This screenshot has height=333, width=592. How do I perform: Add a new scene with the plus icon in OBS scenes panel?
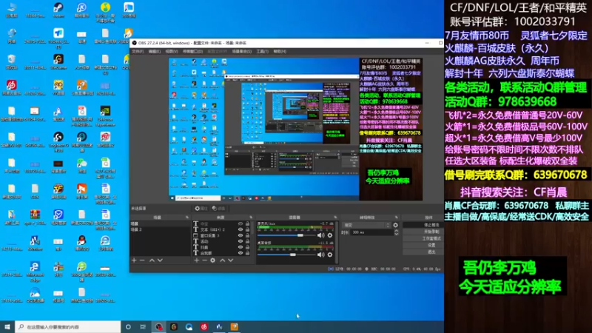coord(134,260)
